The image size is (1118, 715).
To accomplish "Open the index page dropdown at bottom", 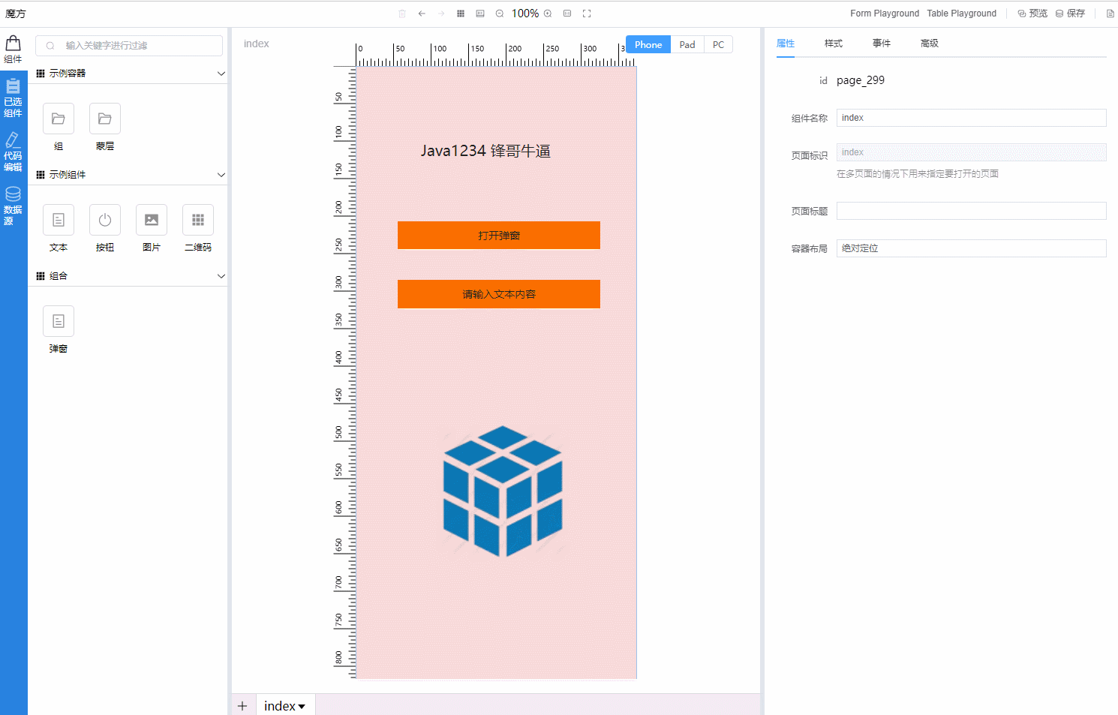I will click(285, 706).
